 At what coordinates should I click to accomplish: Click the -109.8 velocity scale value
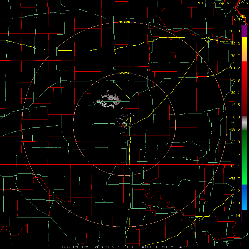pos(233,203)
